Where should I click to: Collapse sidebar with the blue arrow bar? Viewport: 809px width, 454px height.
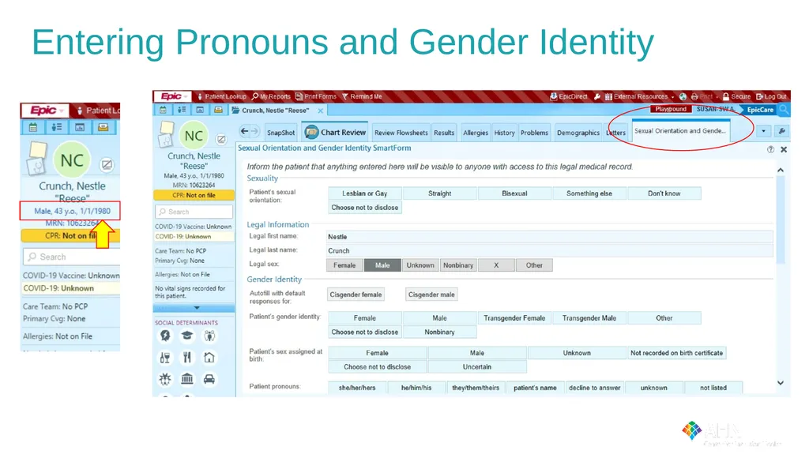coord(194,307)
